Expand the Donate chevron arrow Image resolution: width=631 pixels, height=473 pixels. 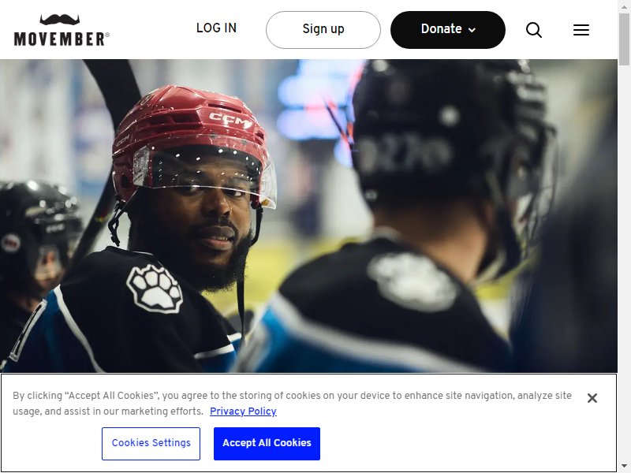coord(472,30)
